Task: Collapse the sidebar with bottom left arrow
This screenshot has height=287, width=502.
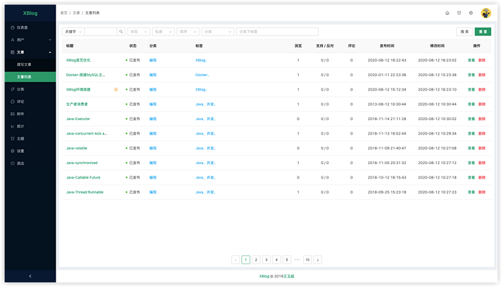Action: [30, 276]
